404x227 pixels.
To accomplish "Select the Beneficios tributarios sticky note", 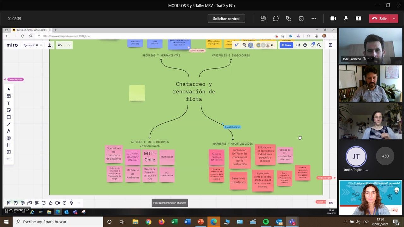I will pyautogui.click(x=238, y=180).
